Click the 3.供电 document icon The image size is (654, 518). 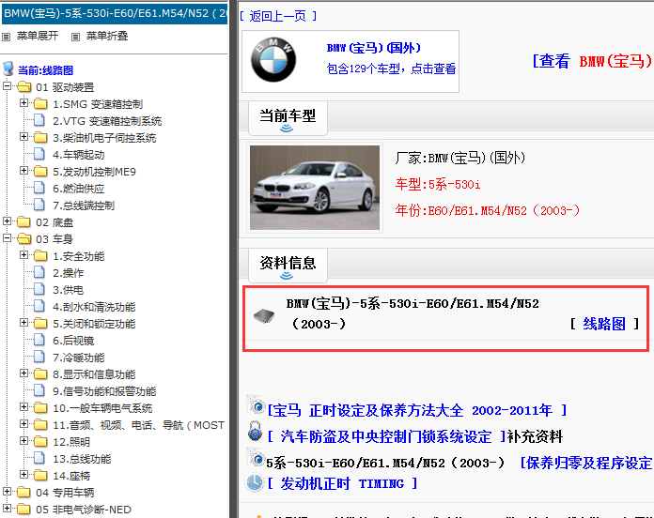pyautogui.click(x=39, y=289)
